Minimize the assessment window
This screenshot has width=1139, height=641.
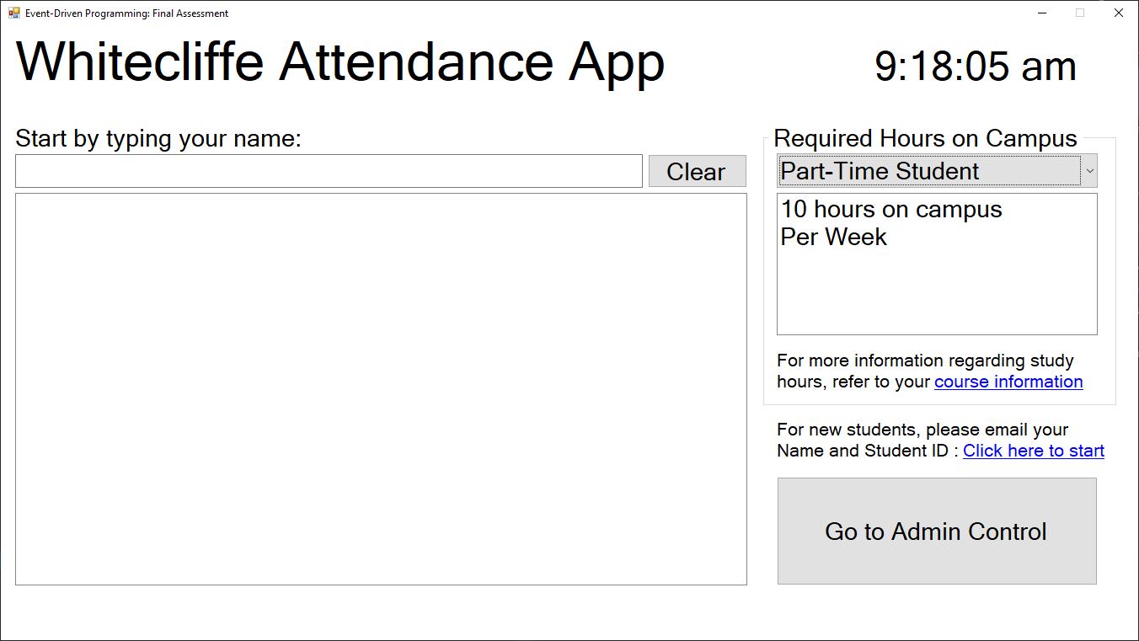pyautogui.click(x=1042, y=13)
